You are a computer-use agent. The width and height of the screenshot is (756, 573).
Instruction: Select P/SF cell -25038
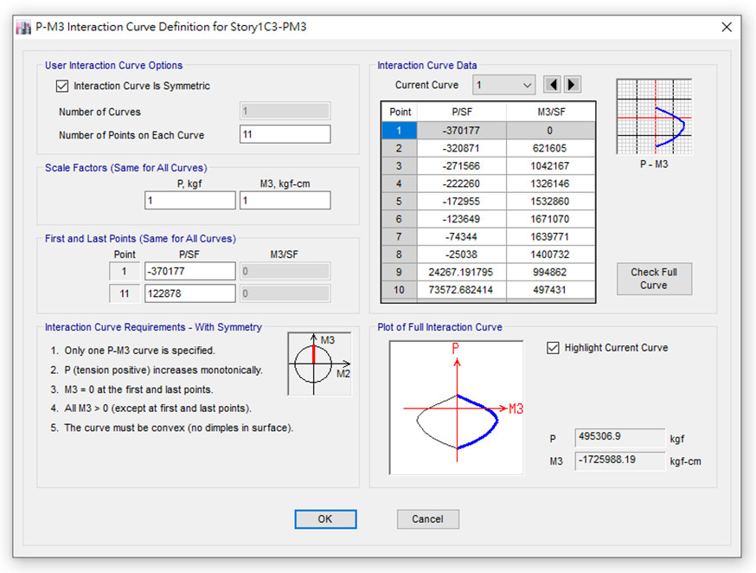coord(461,254)
